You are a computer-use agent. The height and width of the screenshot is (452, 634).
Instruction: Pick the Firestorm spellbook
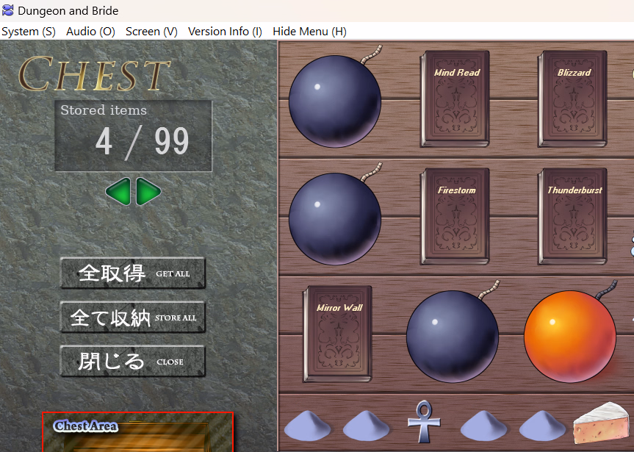455,216
